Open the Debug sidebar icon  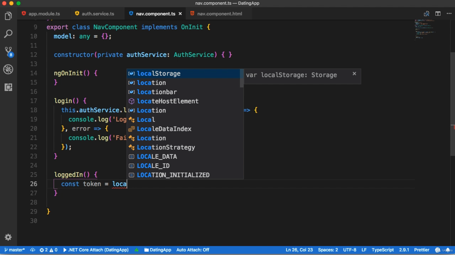pyautogui.click(x=8, y=69)
